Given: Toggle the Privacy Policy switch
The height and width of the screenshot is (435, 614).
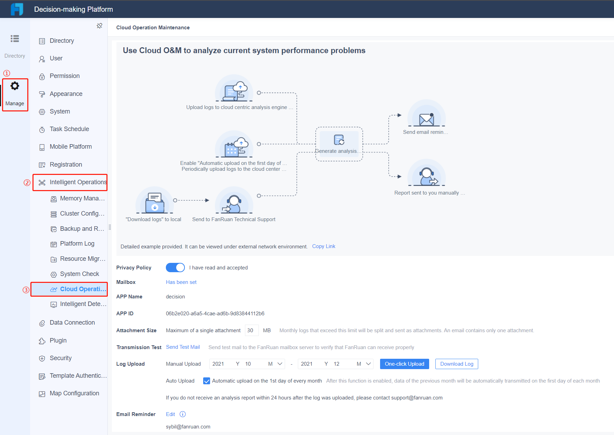Looking at the screenshot, I should point(175,268).
